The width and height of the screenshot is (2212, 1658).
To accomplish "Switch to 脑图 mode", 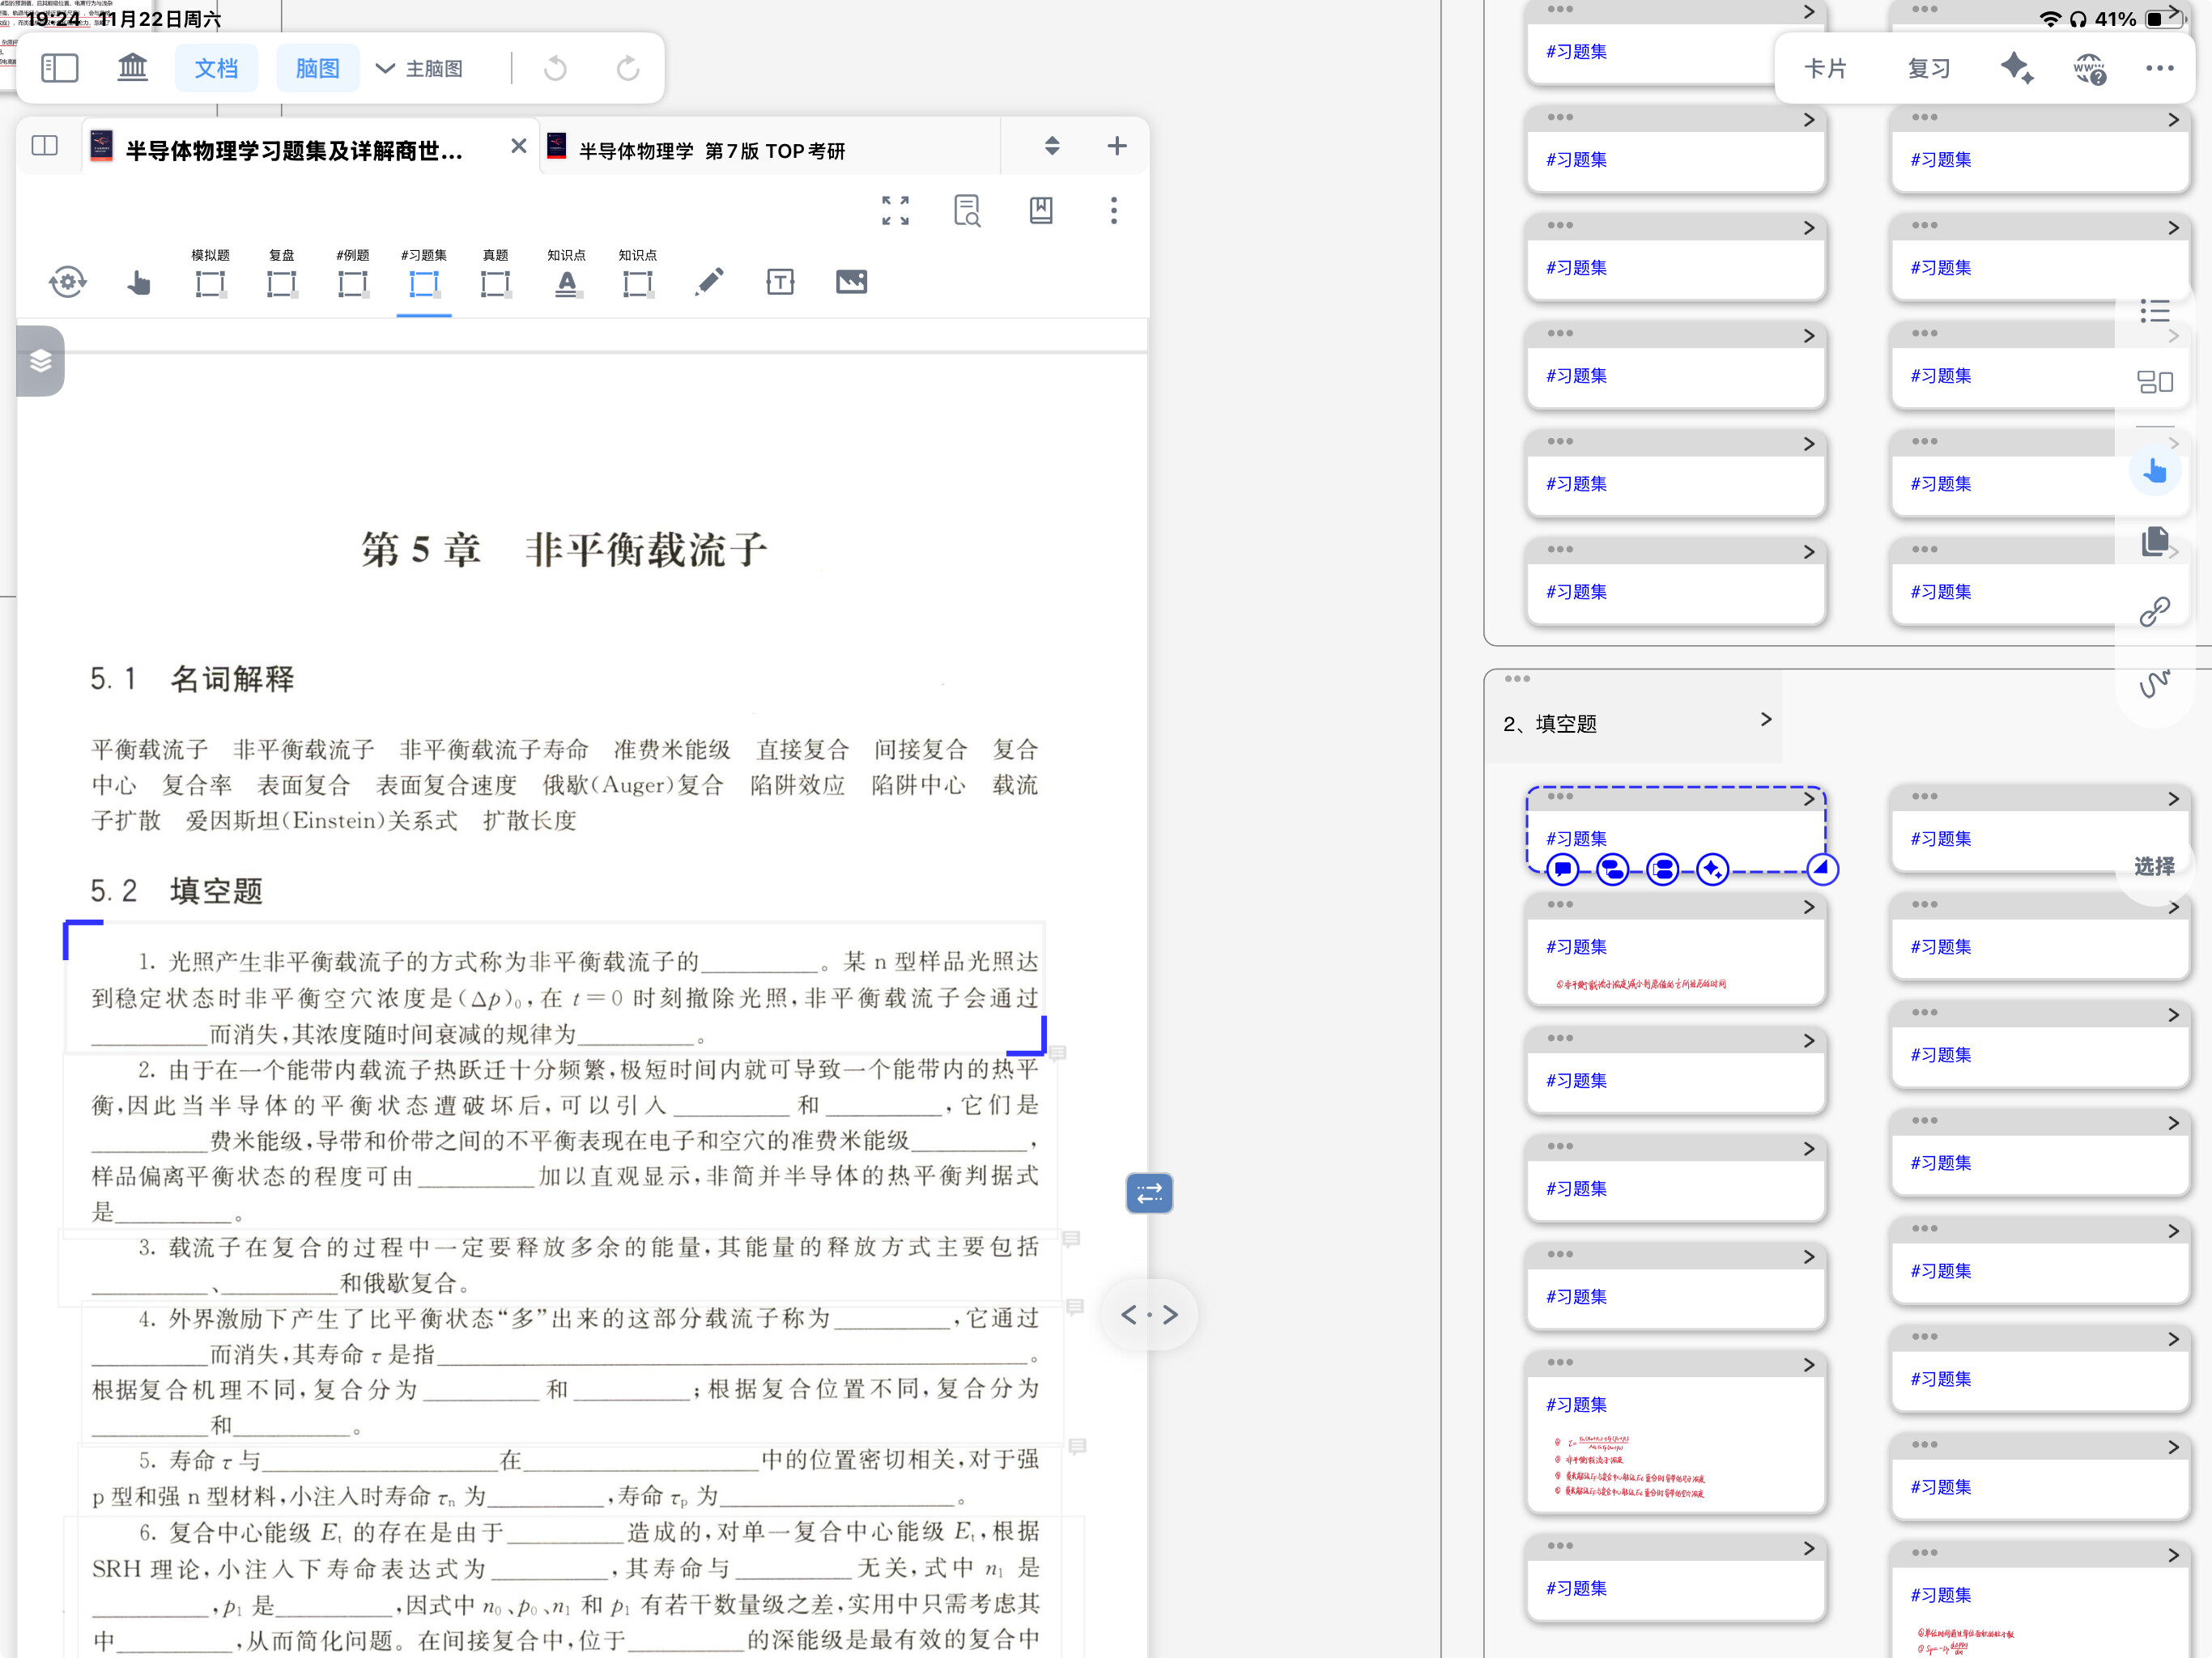I will click(x=317, y=68).
